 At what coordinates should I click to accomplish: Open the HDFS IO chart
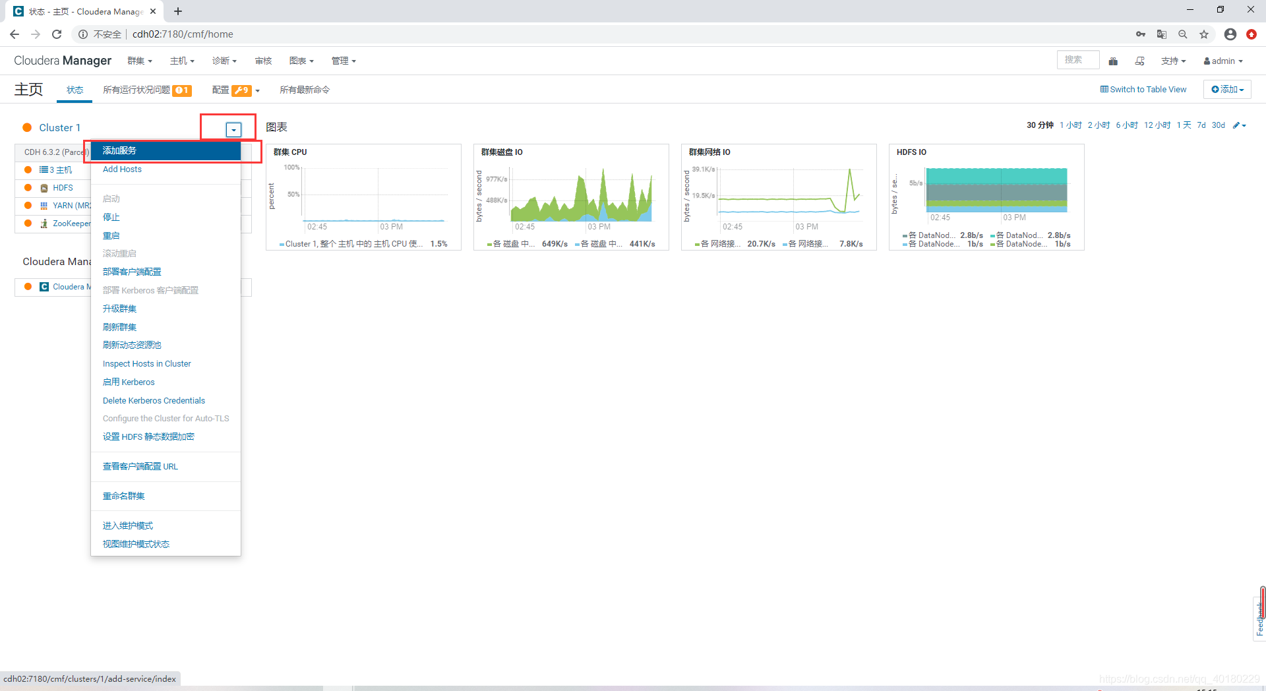point(986,197)
